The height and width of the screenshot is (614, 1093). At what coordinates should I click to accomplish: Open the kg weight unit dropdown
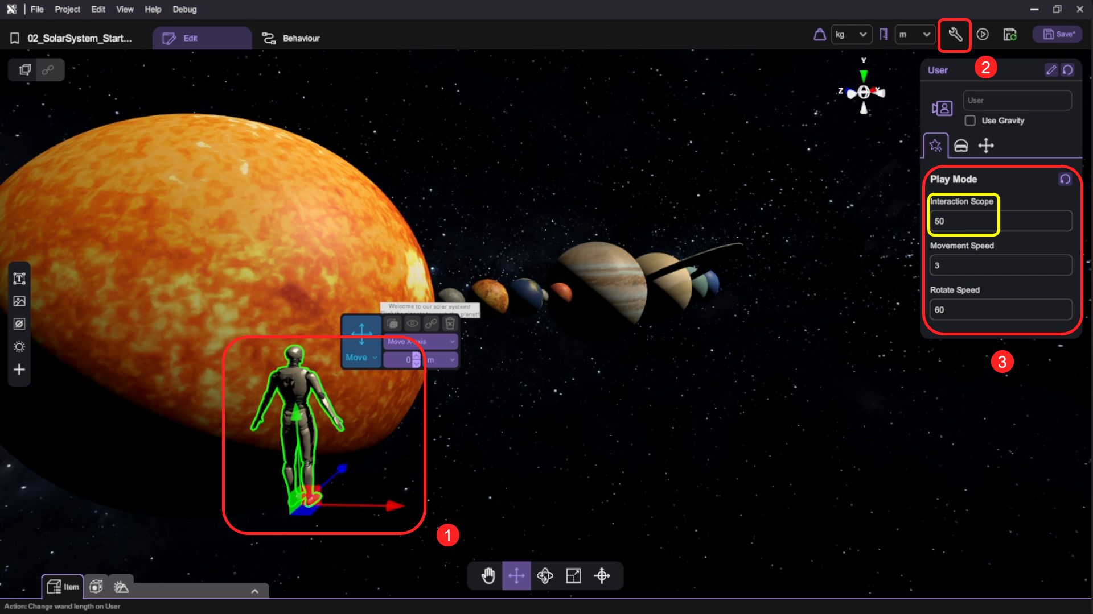(x=851, y=35)
